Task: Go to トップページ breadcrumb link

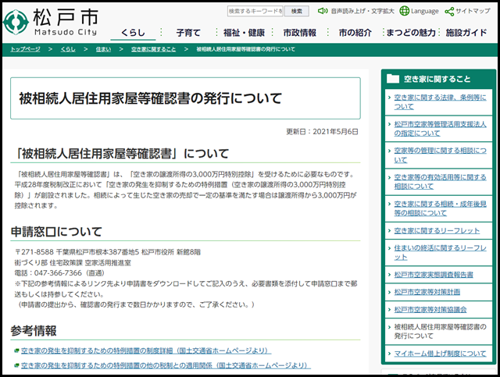Action: click(x=25, y=49)
